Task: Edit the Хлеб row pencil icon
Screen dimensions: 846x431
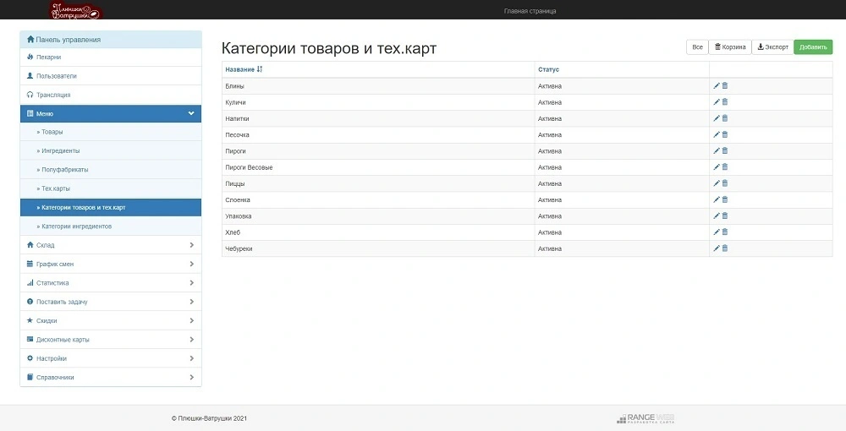Action: click(717, 232)
